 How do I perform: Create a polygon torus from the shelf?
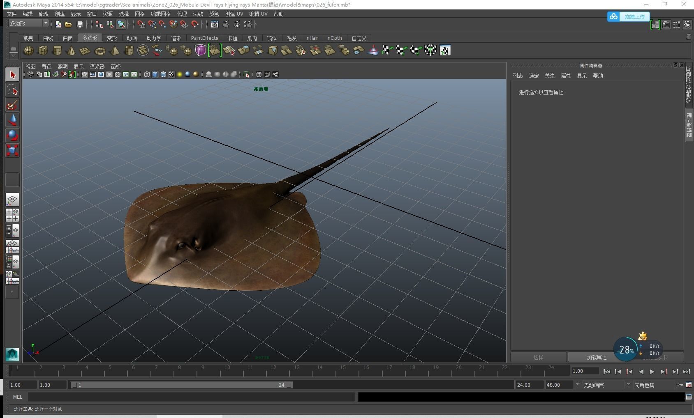click(100, 51)
